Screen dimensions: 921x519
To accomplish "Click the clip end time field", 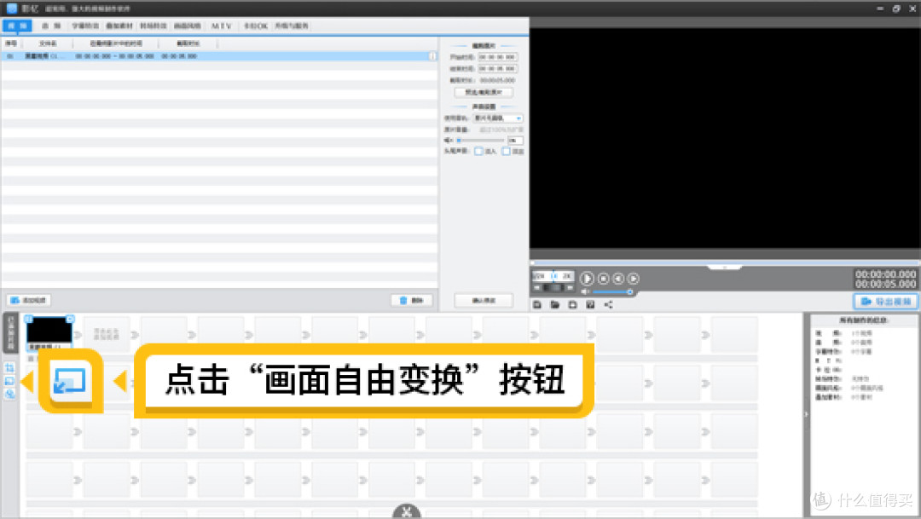I will click(497, 69).
